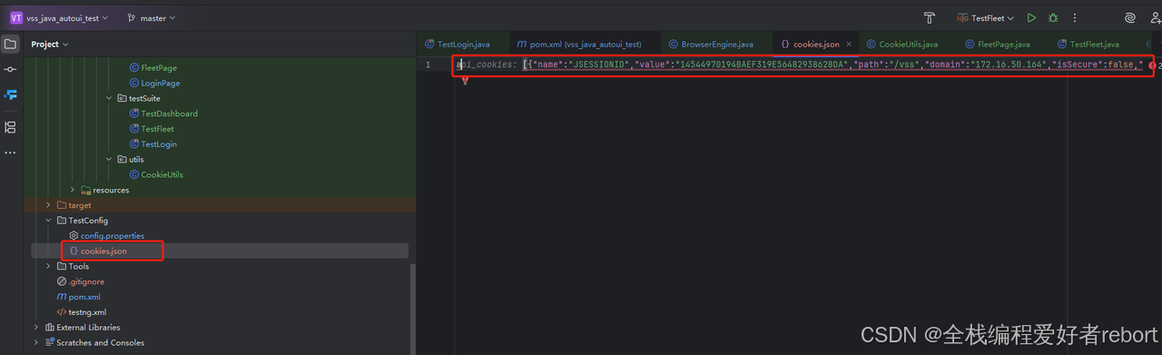Show more tool windows ellipsis
The width and height of the screenshot is (1162, 355).
[x=10, y=153]
